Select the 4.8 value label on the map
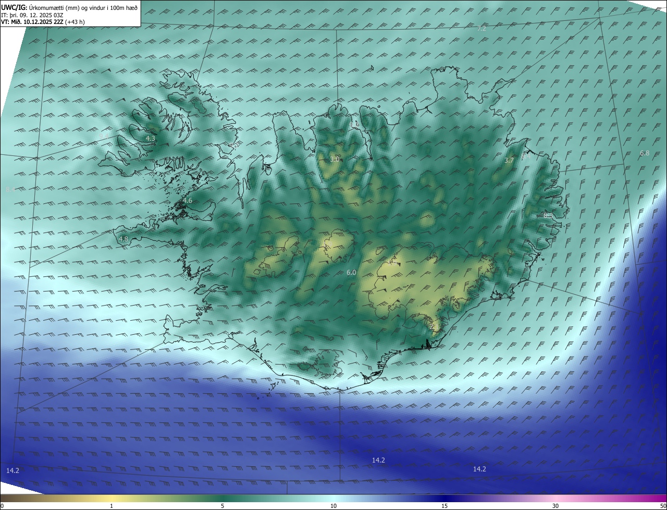The height and width of the screenshot is (510, 667). pos(123,239)
